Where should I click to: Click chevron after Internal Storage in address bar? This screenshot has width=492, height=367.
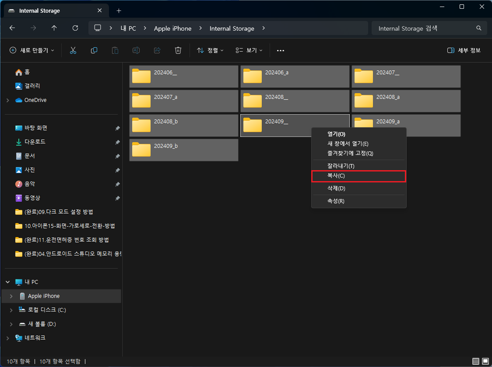(264, 28)
